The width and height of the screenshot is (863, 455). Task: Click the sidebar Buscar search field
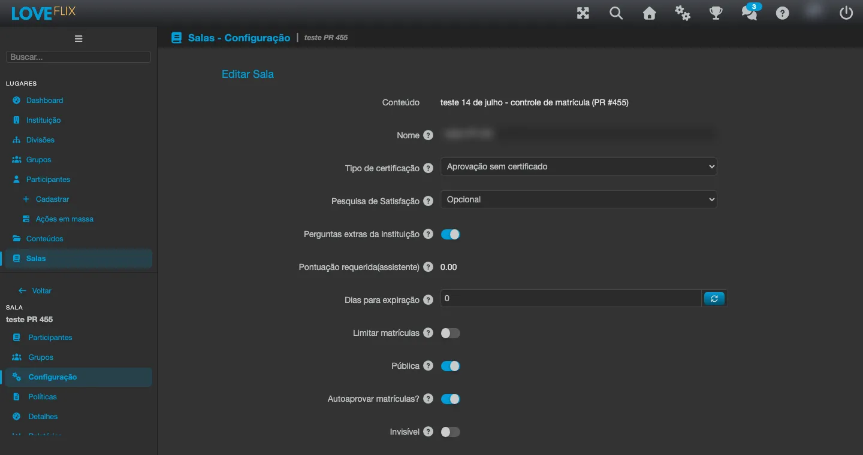pyautogui.click(x=78, y=57)
